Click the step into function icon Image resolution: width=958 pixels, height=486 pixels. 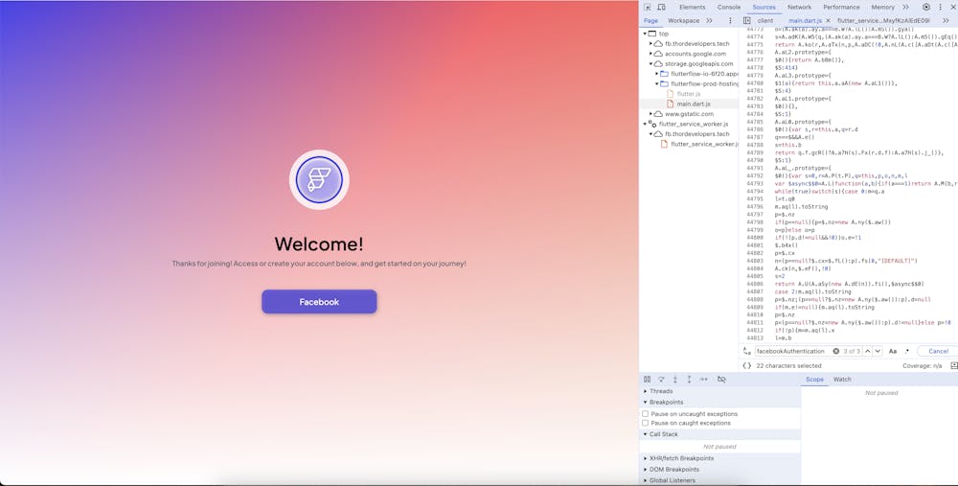pyautogui.click(x=675, y=380)
